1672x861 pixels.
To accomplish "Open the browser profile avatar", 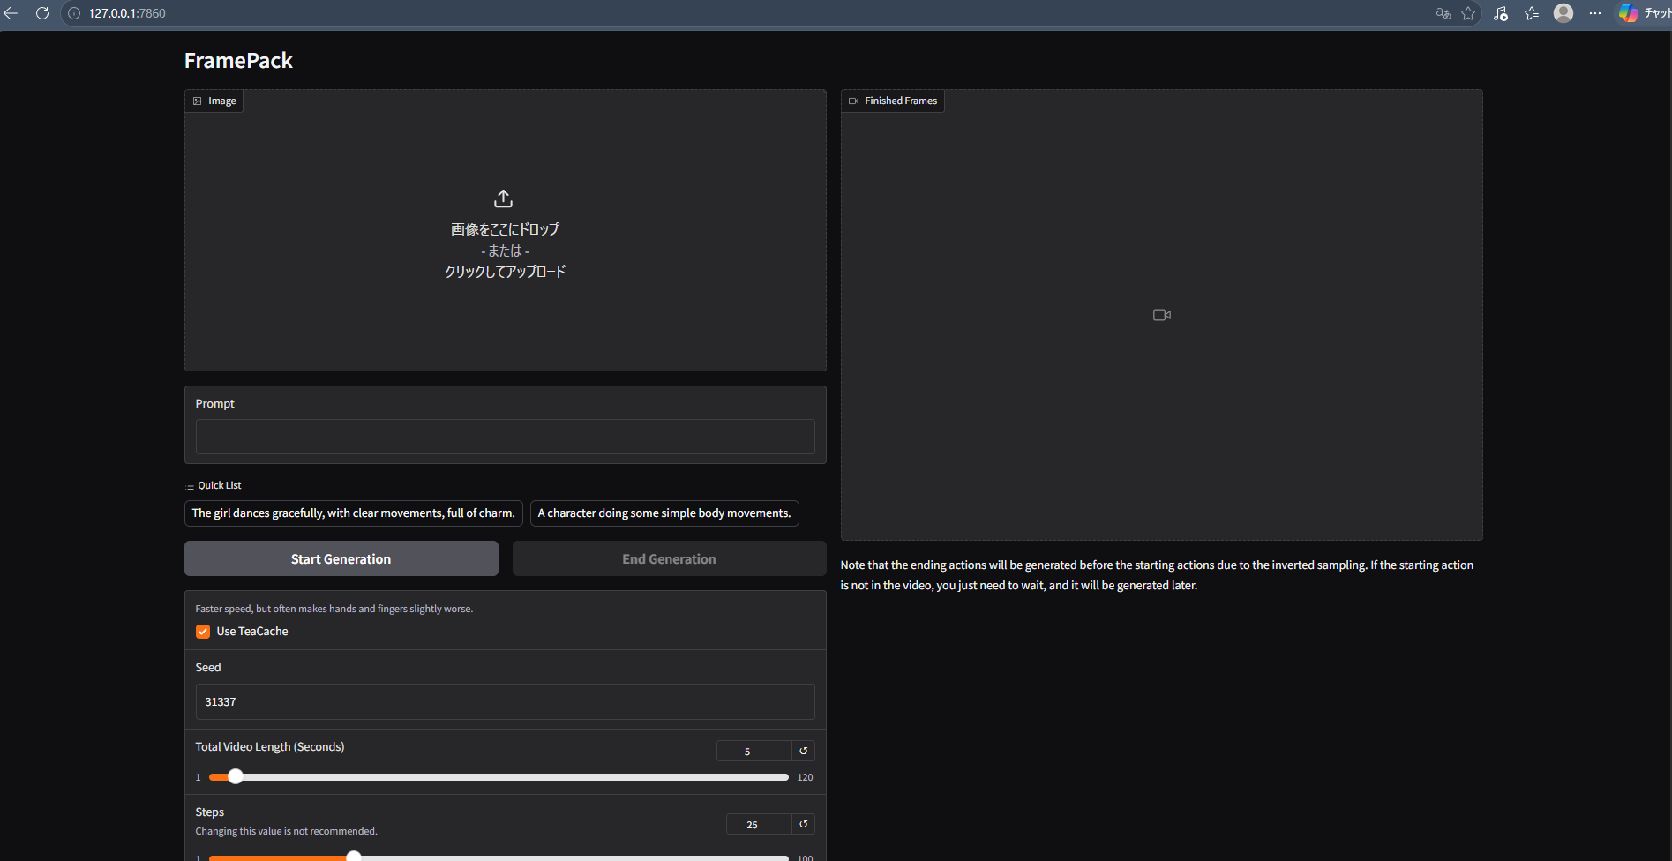I will click(x=1563, y=13).
